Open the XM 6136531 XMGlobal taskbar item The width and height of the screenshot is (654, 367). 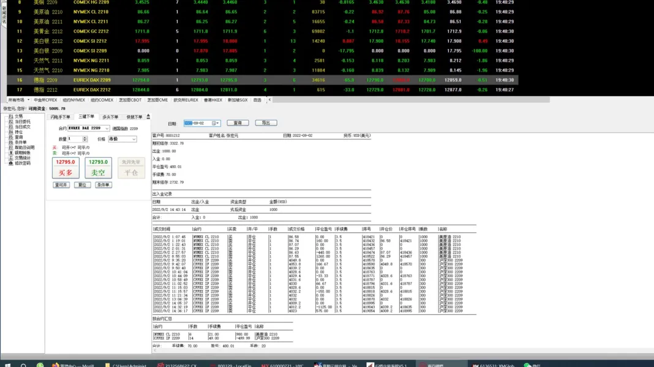tap(494, 365)
